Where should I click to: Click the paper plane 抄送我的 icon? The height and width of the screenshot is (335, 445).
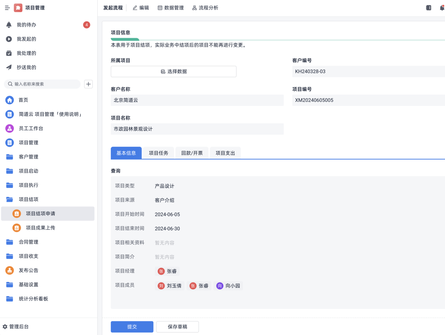(9, 67)
